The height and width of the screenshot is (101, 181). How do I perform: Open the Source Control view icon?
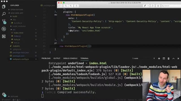click(x=4, y=22)
